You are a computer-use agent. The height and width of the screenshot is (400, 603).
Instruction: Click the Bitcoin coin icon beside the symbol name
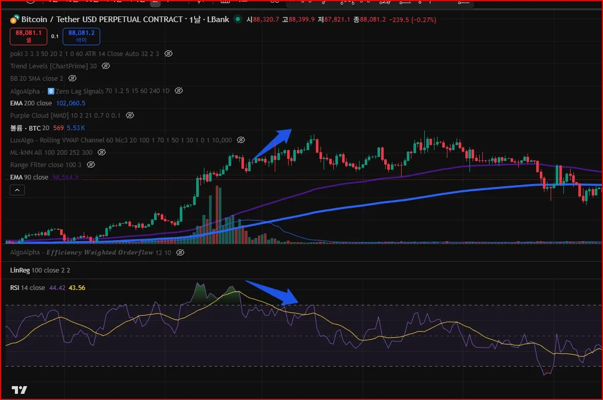(14, 19)
